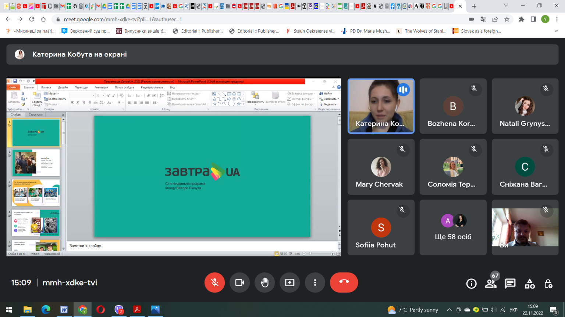
Task: Open 'Slovak as a foreign...' bookmark
Action: pyautogui.click(x=477, y=31)
